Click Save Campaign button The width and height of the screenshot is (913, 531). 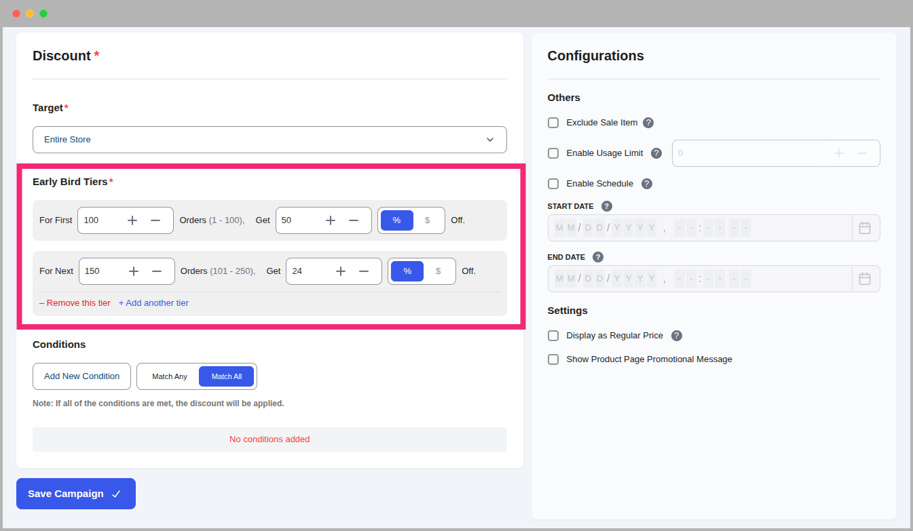click(x=76, y=494)
